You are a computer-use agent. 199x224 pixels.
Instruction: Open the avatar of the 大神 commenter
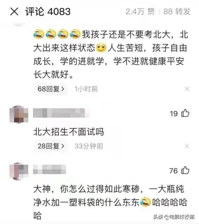click(19, 171)
